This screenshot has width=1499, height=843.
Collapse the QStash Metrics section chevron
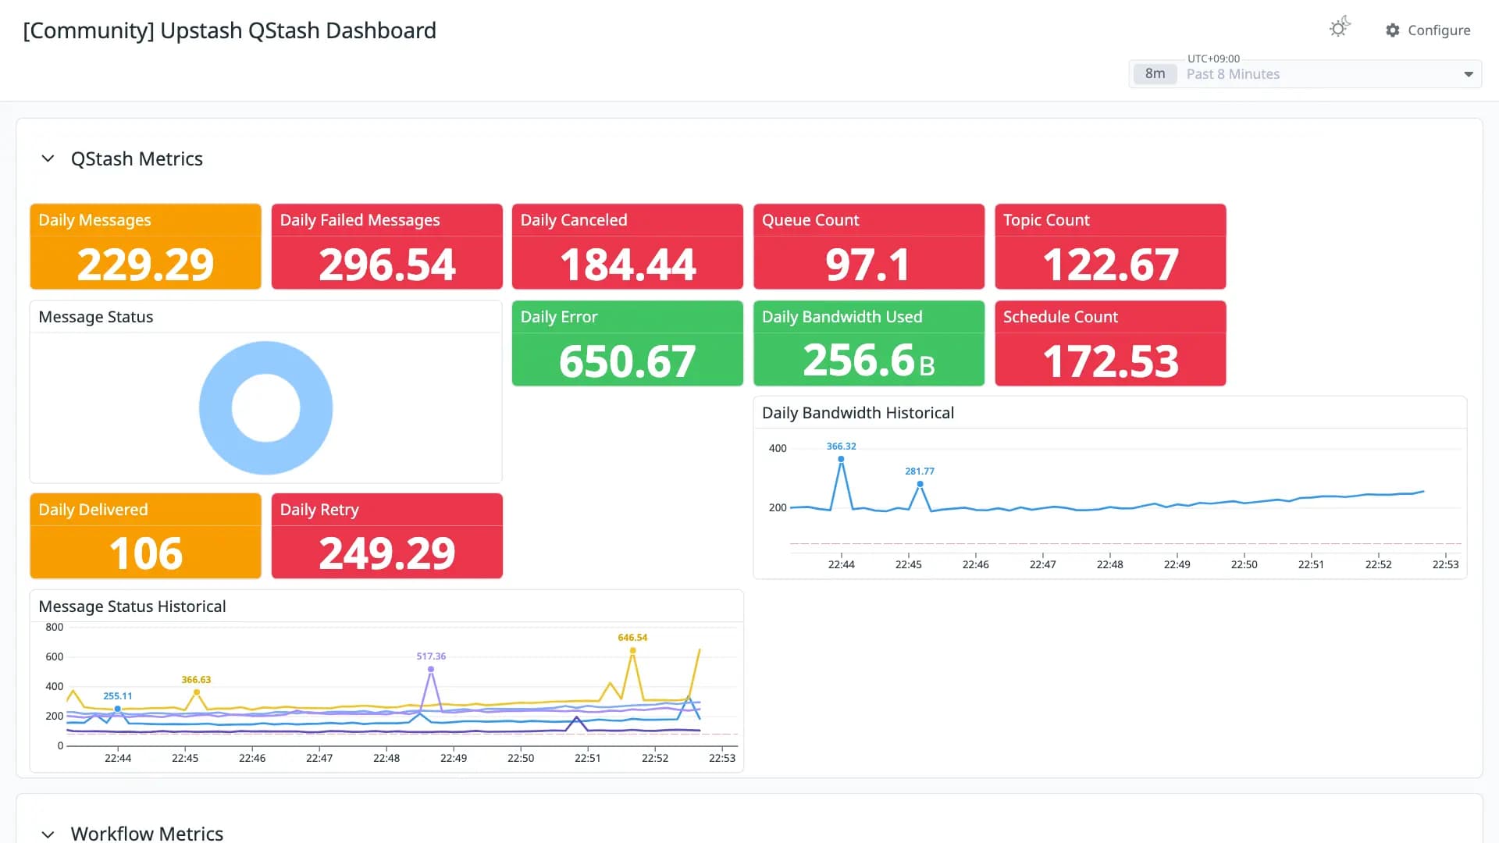click(x=48, y=159)
